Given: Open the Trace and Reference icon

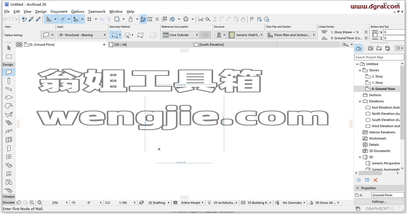Looking at the screenshot, I should coord(117,19).
